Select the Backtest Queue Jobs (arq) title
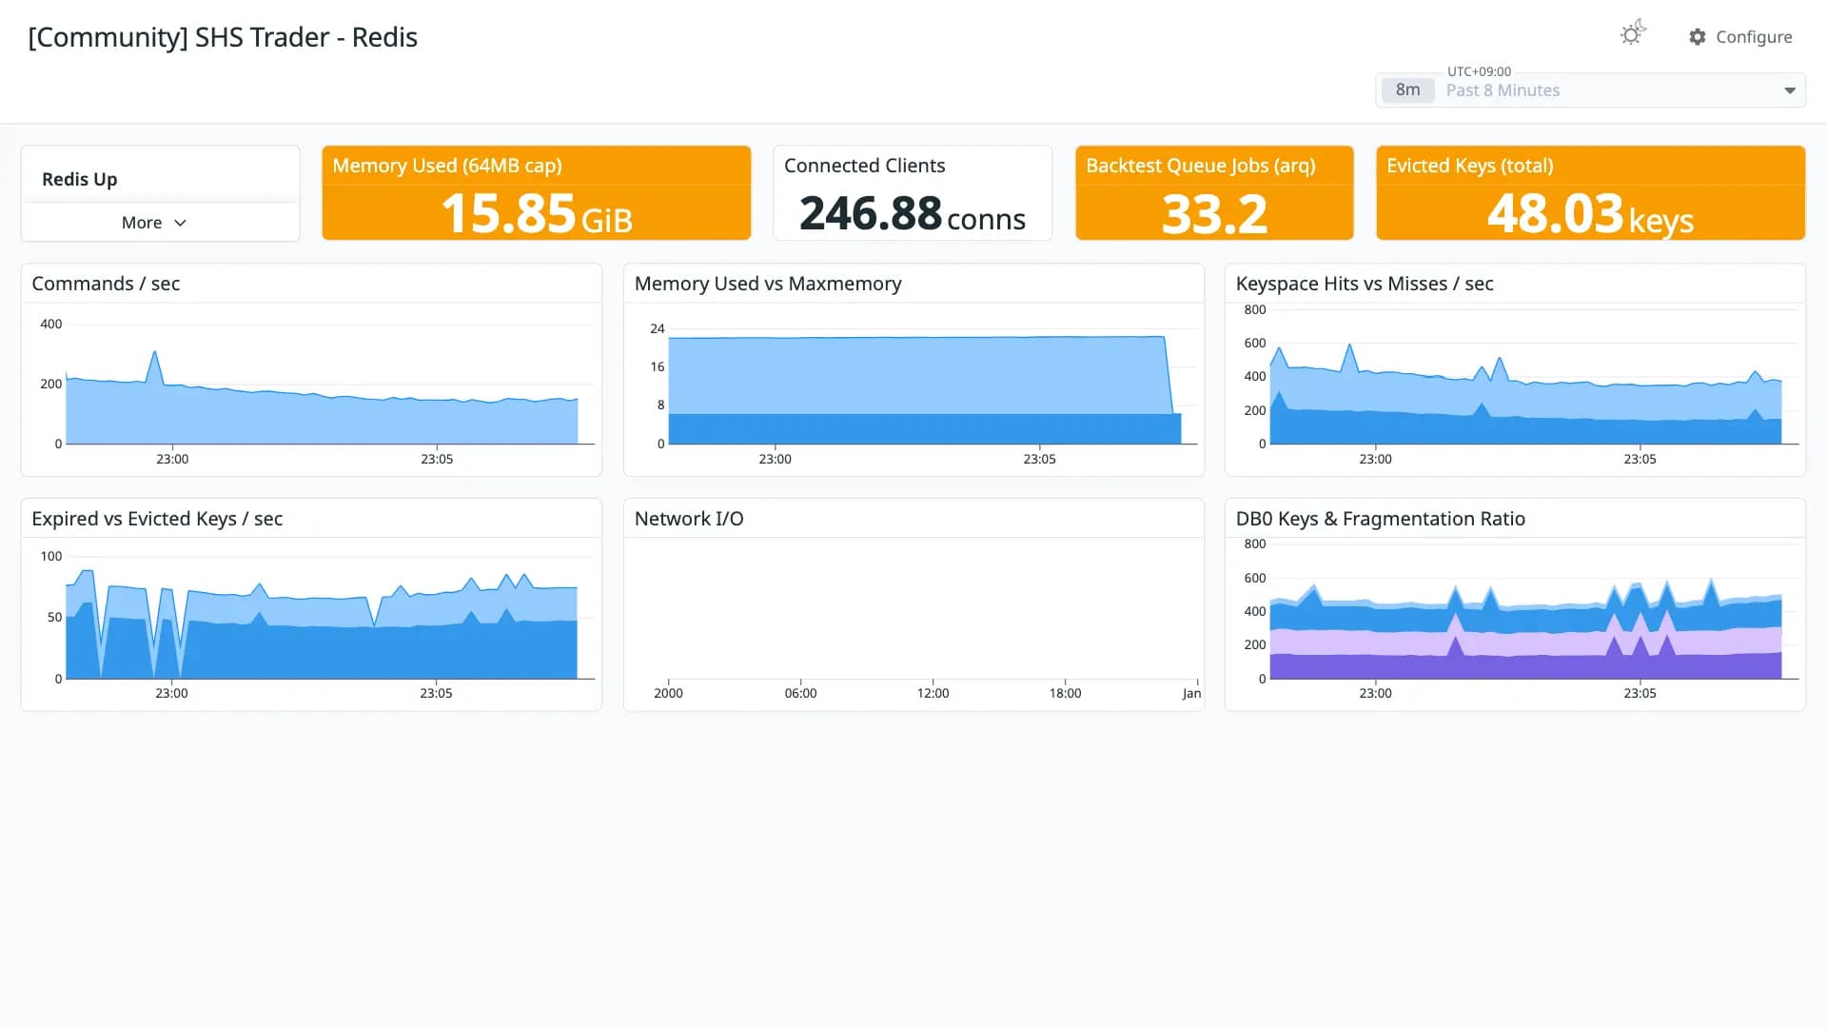1827x1028 pixels. coord(1201,166)
